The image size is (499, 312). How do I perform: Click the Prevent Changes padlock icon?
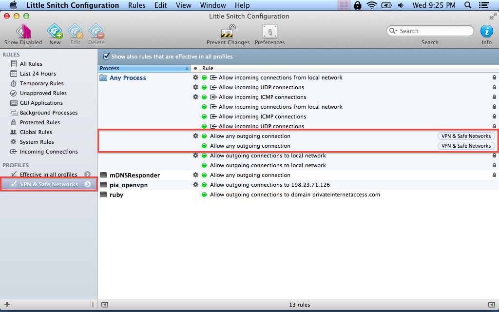228,32
